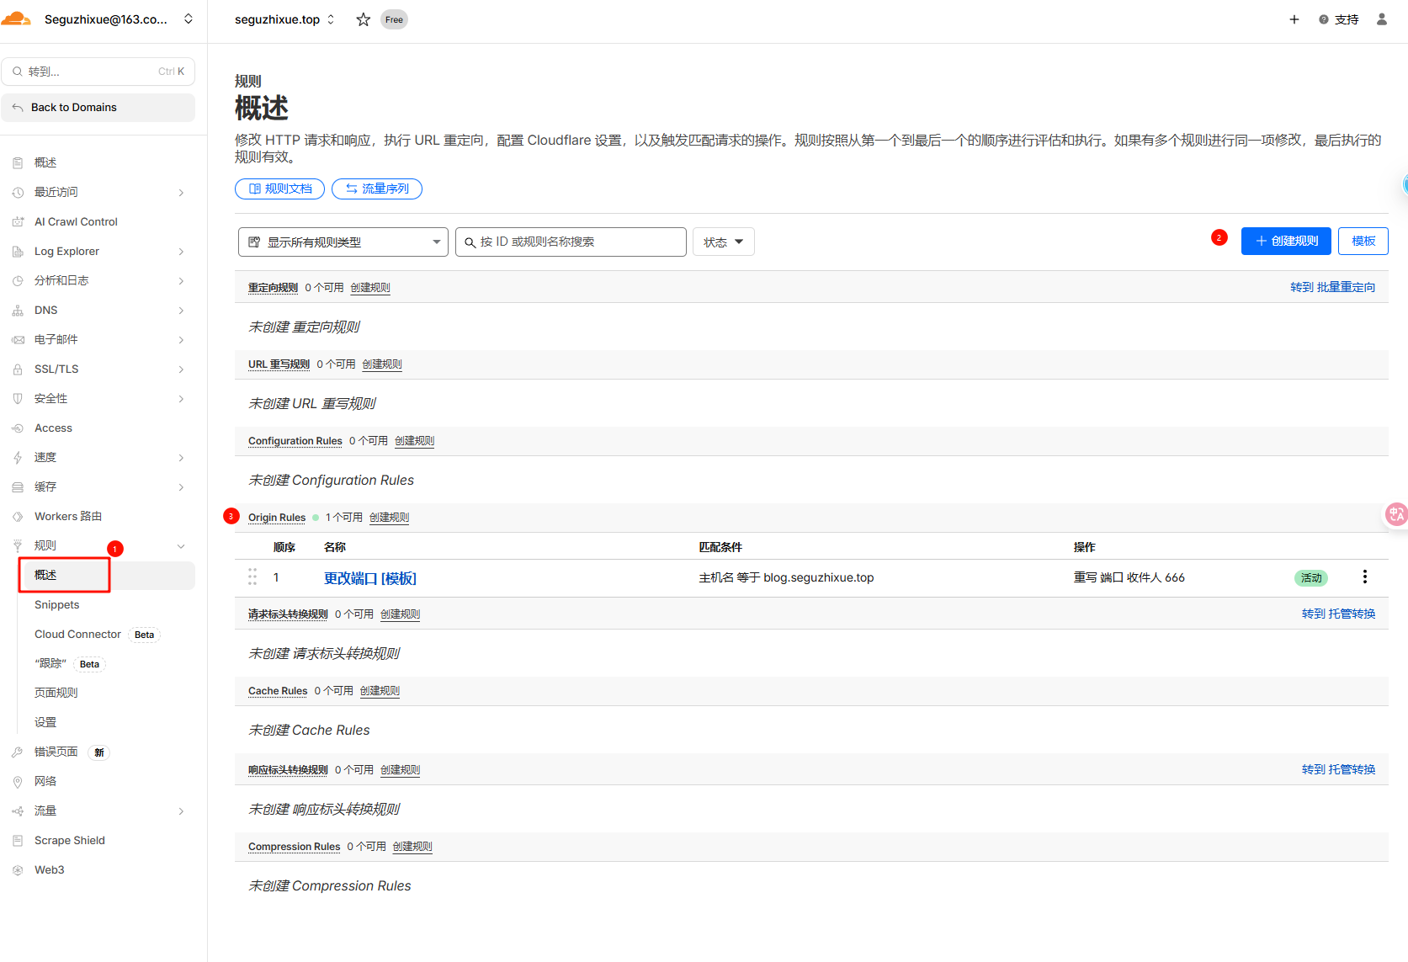The width and height of the screenshot is (1408, 962).
Task: Expand the DNS sidebar section
Action: pos(181,311)
